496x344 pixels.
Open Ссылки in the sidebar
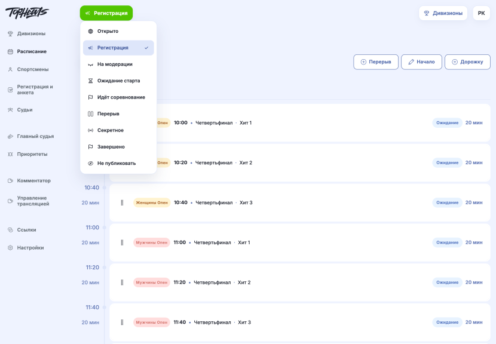(x=22, y=230)
